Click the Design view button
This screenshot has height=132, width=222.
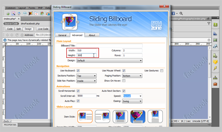pos(28,29)
